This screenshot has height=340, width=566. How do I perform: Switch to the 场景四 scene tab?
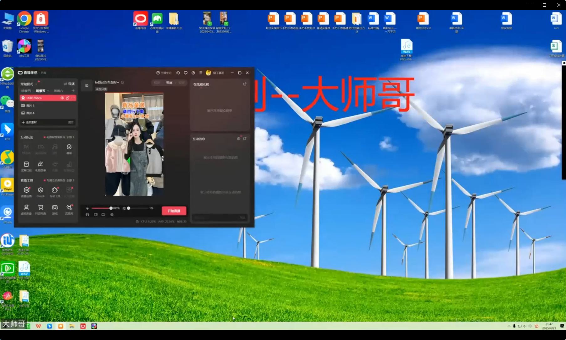pos(26,91)
